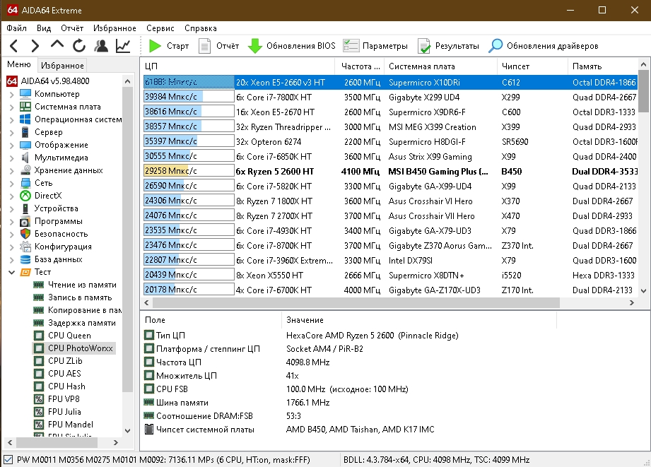Viewport: 651px width, 467px height.
Task: Sort by the Чипсет column header
Action: (x=533, y=66)
